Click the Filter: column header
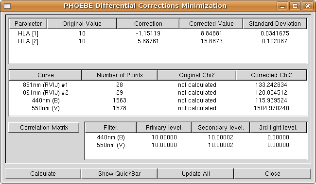 pos(111,127)
